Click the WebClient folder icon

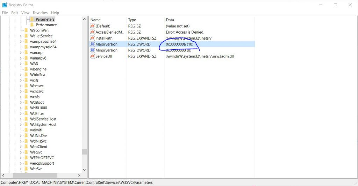(26, 147)
